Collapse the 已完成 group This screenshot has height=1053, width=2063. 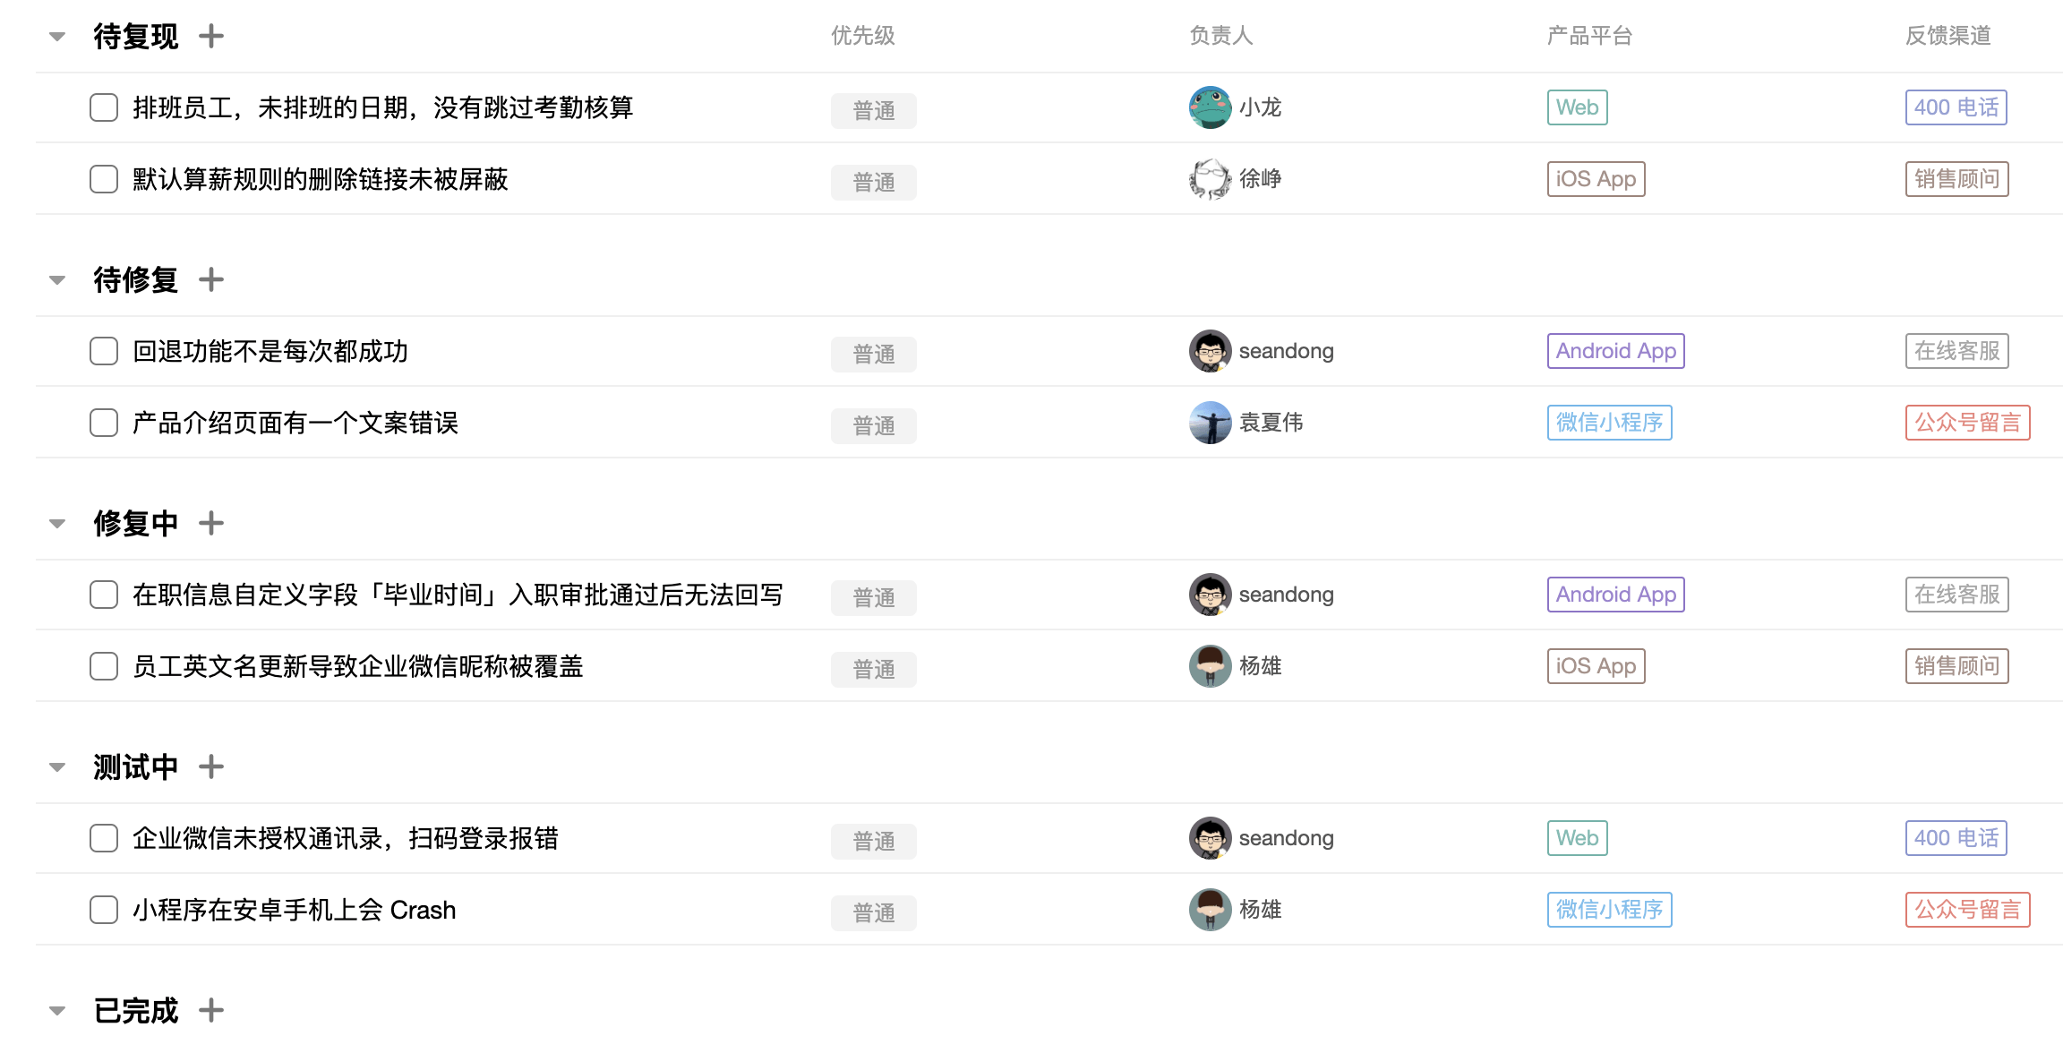click(x=57, y=1011)
